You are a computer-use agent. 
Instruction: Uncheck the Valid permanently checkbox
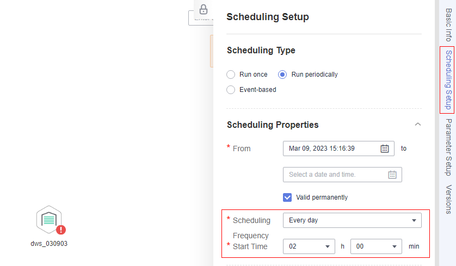pyautogui.click(x=287, y=197)
